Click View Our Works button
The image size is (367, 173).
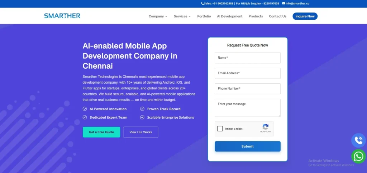click(x=140, y=132)
